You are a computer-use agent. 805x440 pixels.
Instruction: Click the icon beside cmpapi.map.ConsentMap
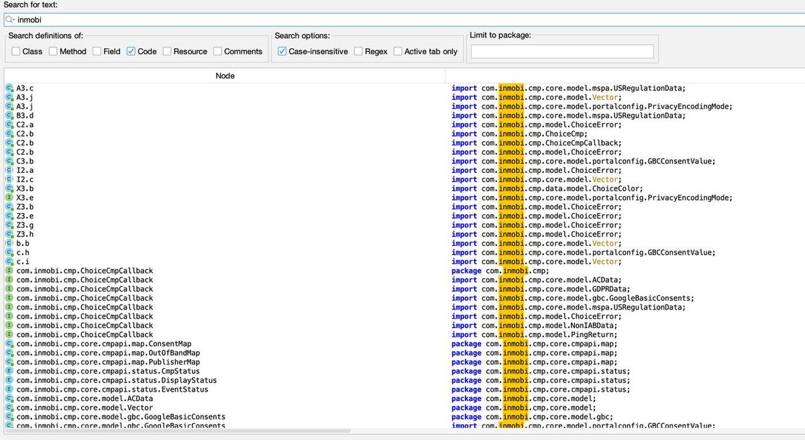9,344
